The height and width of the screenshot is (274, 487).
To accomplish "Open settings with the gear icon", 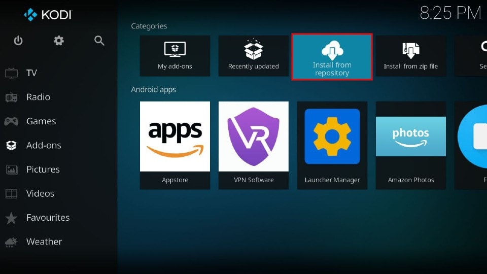I will point(58,41).
